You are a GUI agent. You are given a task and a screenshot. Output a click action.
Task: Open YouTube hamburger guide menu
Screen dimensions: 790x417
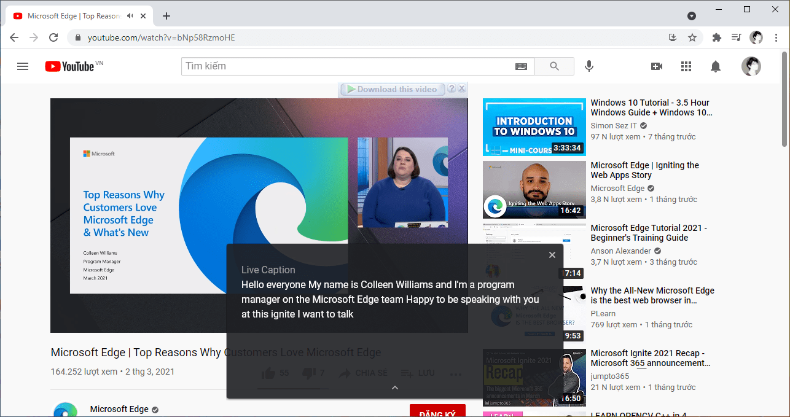coord(23,66)
